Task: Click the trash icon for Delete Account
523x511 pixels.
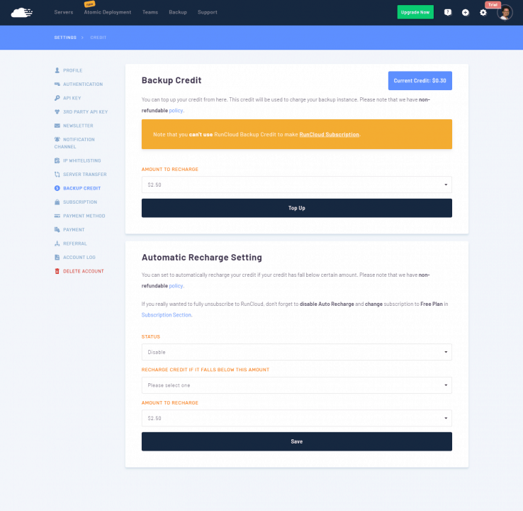Action: tap(57, 271)
